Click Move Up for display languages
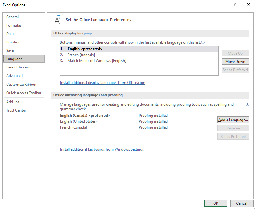This screenshot has height=210, width=256. tap(235, 53)
